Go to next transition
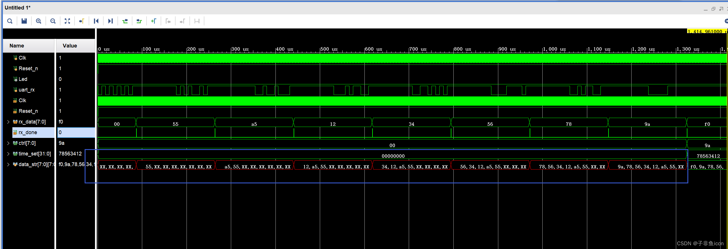The width and height of the screenshot is (728, 249). 139,21
